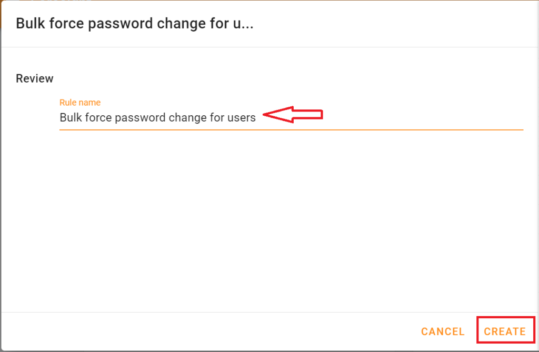Click the CREATE button to finish rule creation
The image size is (539, 352).
504,331
